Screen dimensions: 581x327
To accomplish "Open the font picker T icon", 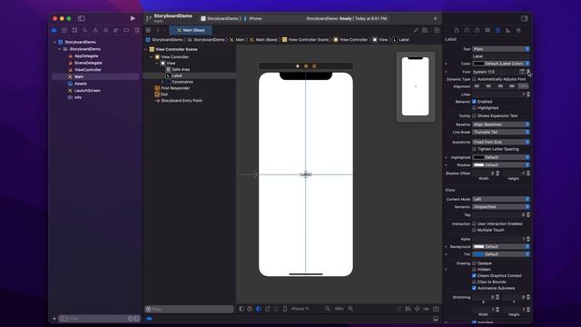I will [522, 72].
